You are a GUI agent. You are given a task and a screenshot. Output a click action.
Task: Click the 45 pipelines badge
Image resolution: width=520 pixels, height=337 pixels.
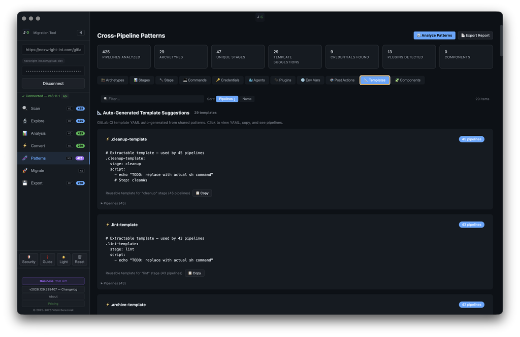point(472,139)
